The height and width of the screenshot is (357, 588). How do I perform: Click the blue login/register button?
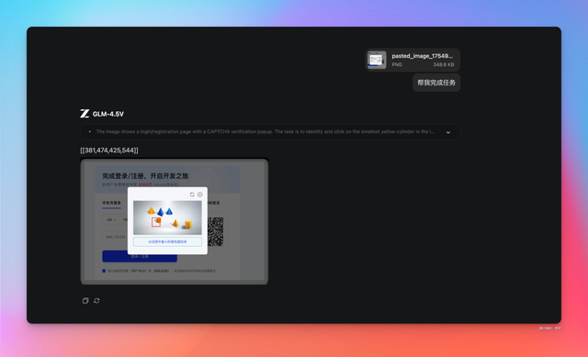click(x=140, y=256)
